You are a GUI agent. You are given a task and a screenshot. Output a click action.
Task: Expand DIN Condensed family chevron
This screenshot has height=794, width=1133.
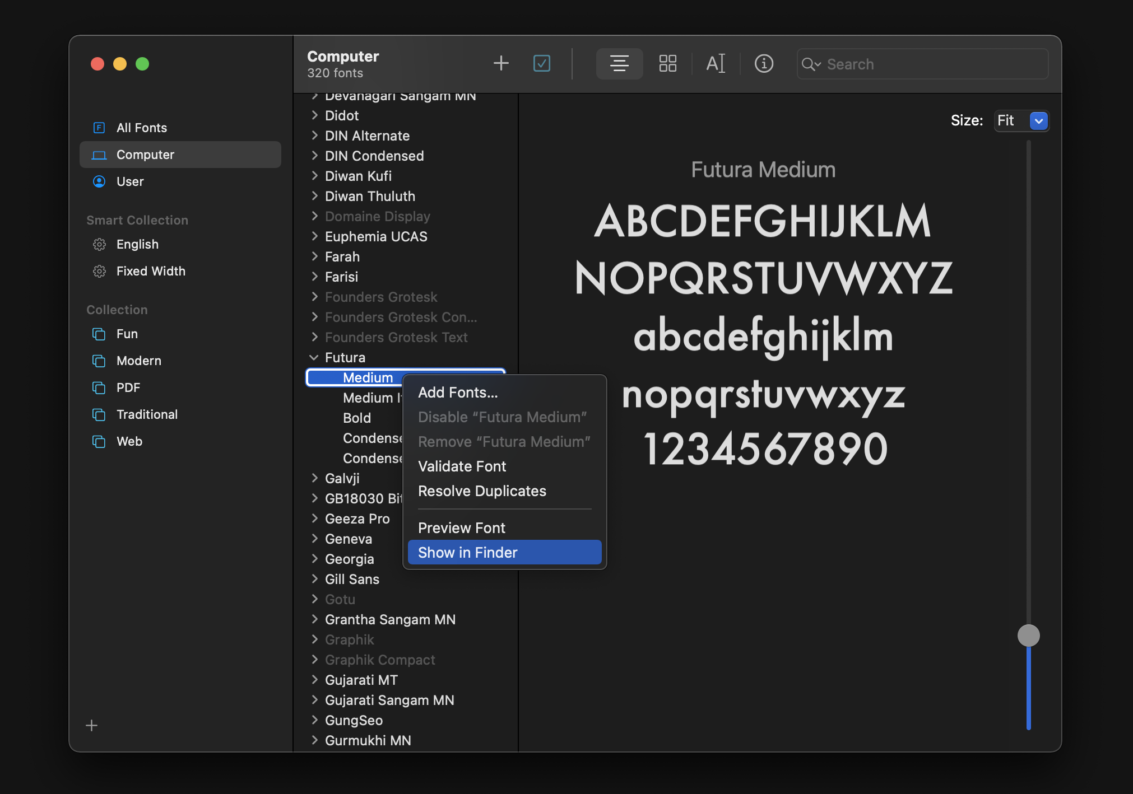pyautogui.click(x=314, y=156)
